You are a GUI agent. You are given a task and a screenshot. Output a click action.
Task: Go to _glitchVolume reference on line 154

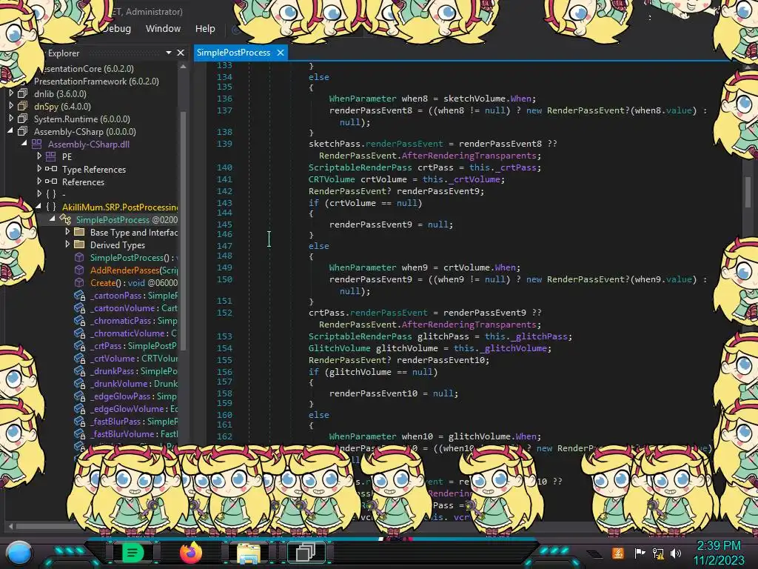(x=514, y=348)
